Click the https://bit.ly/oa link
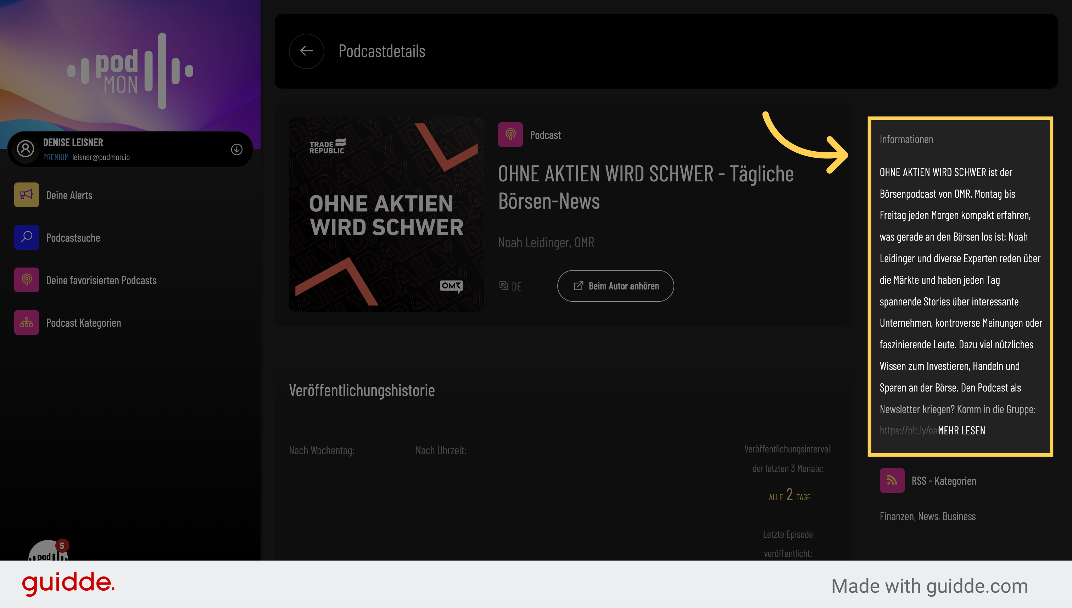The height and width of the screenshot is (608, 1072). coord(909,430)
